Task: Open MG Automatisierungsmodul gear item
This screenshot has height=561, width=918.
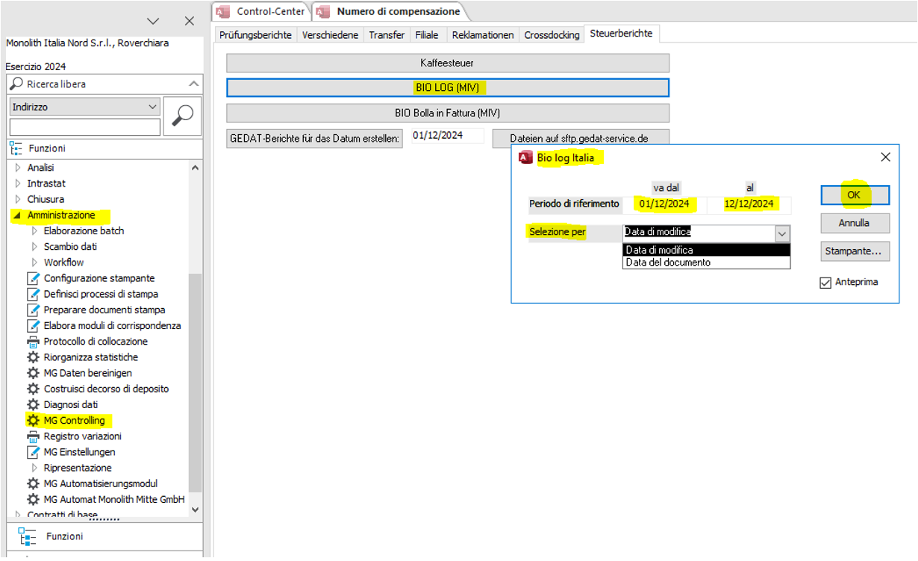Action: [x=33, y=483]
